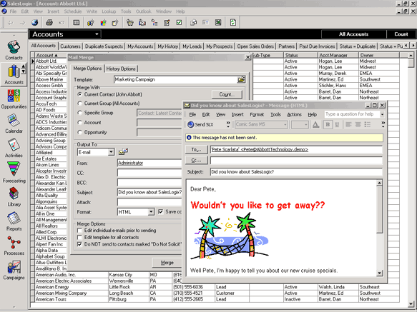
Task: Click the Count... button in Mail Merge
Action: (227, 94)
